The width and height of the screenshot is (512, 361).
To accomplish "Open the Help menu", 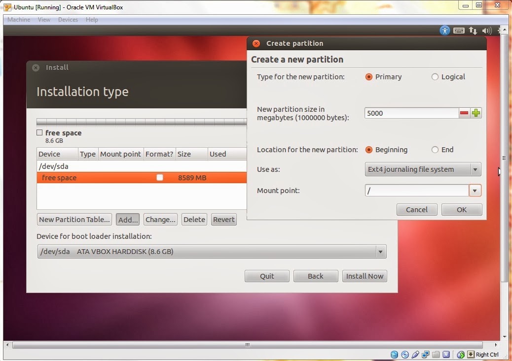I will pyautogui.click(x=92, y=20).
